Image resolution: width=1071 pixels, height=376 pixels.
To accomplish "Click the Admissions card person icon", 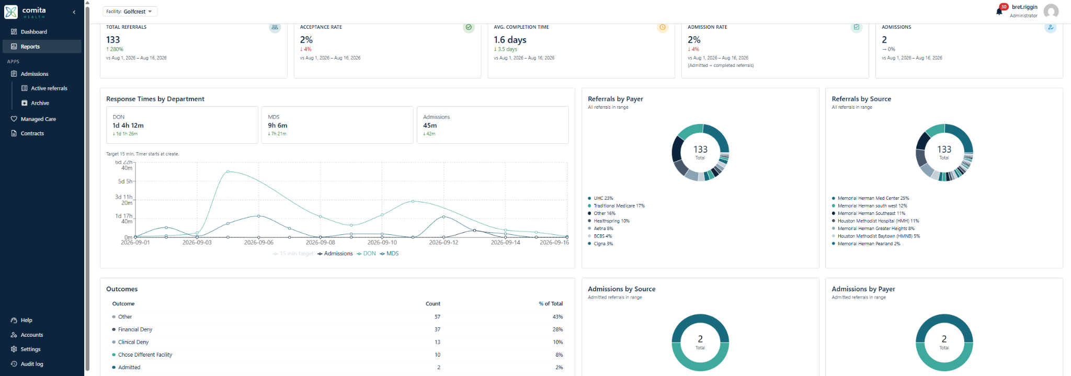I will tap(1051, 27).
